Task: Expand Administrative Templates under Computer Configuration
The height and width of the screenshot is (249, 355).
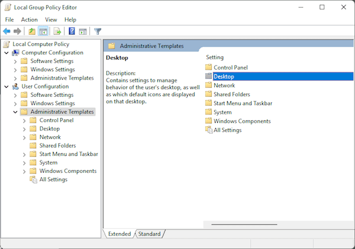Action: [15, 78]
